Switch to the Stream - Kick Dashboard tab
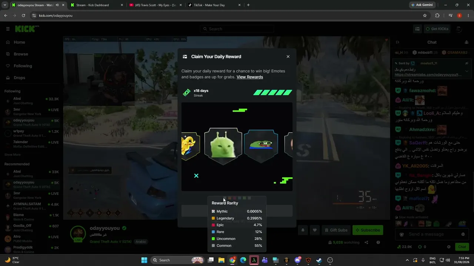The image size is (474, 266). [x=97, y=5]
